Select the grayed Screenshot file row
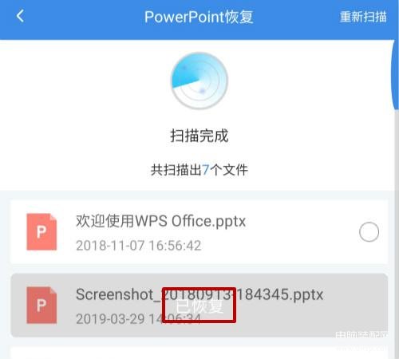399x359 pixels. coord(199,306)
